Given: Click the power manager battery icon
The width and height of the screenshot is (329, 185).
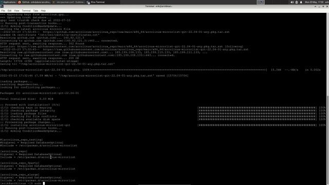Looking at the screenshot, I should [x=297, y=2].
